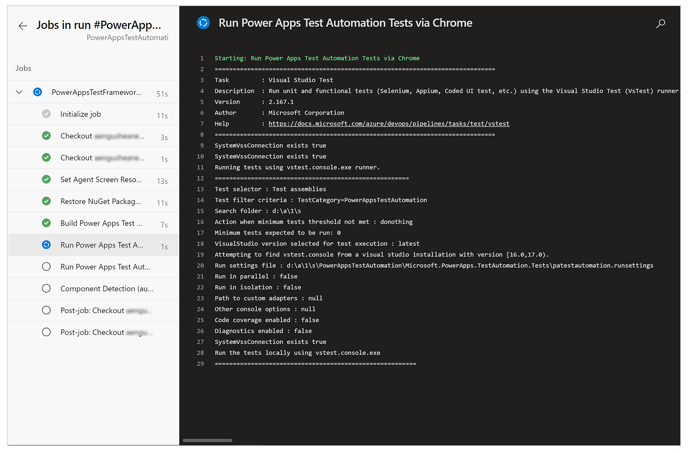Select the Initialize job step
The width and height of the screenshot is (689, 453).
point(81,114)
